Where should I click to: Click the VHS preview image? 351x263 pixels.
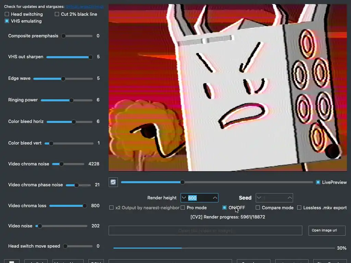pos(228,88)
